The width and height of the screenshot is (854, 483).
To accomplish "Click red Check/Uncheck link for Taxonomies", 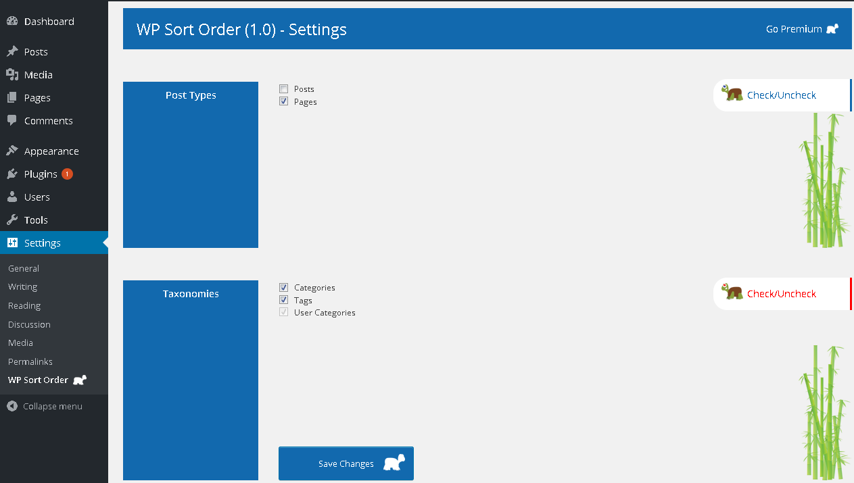I will click(x=781, y=294).
